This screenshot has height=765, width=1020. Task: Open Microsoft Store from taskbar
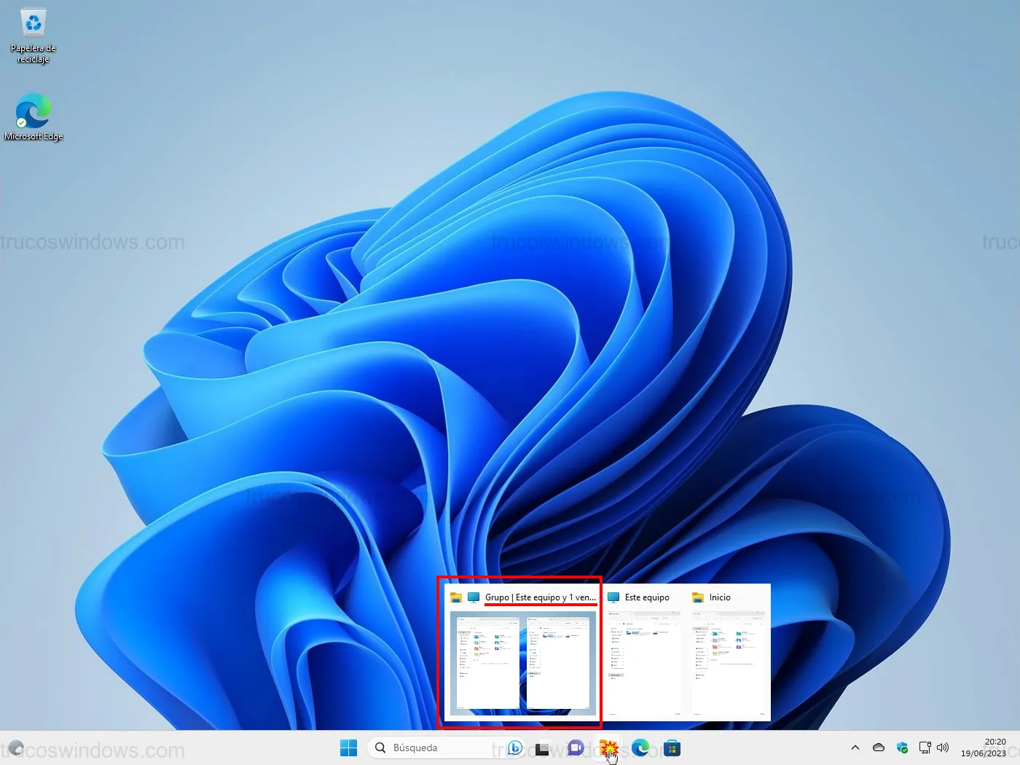click(x=672, y=748)
